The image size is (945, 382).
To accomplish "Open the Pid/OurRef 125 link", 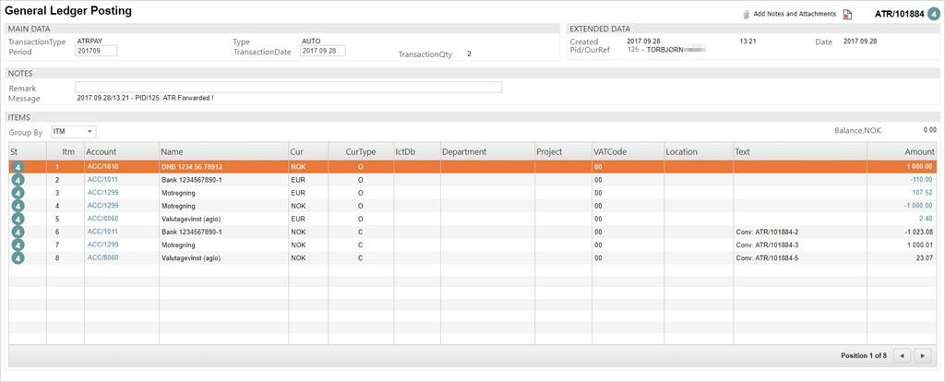I will [x=633, y=50].
